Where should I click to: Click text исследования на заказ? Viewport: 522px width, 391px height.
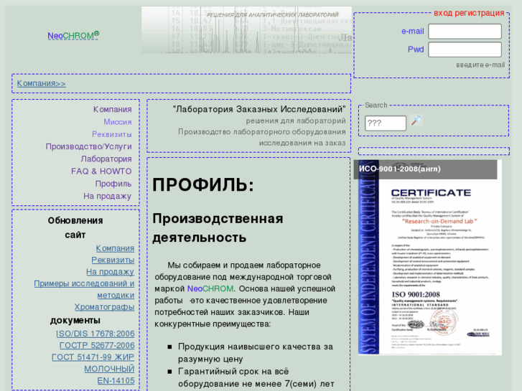click(x=302, y=143)
